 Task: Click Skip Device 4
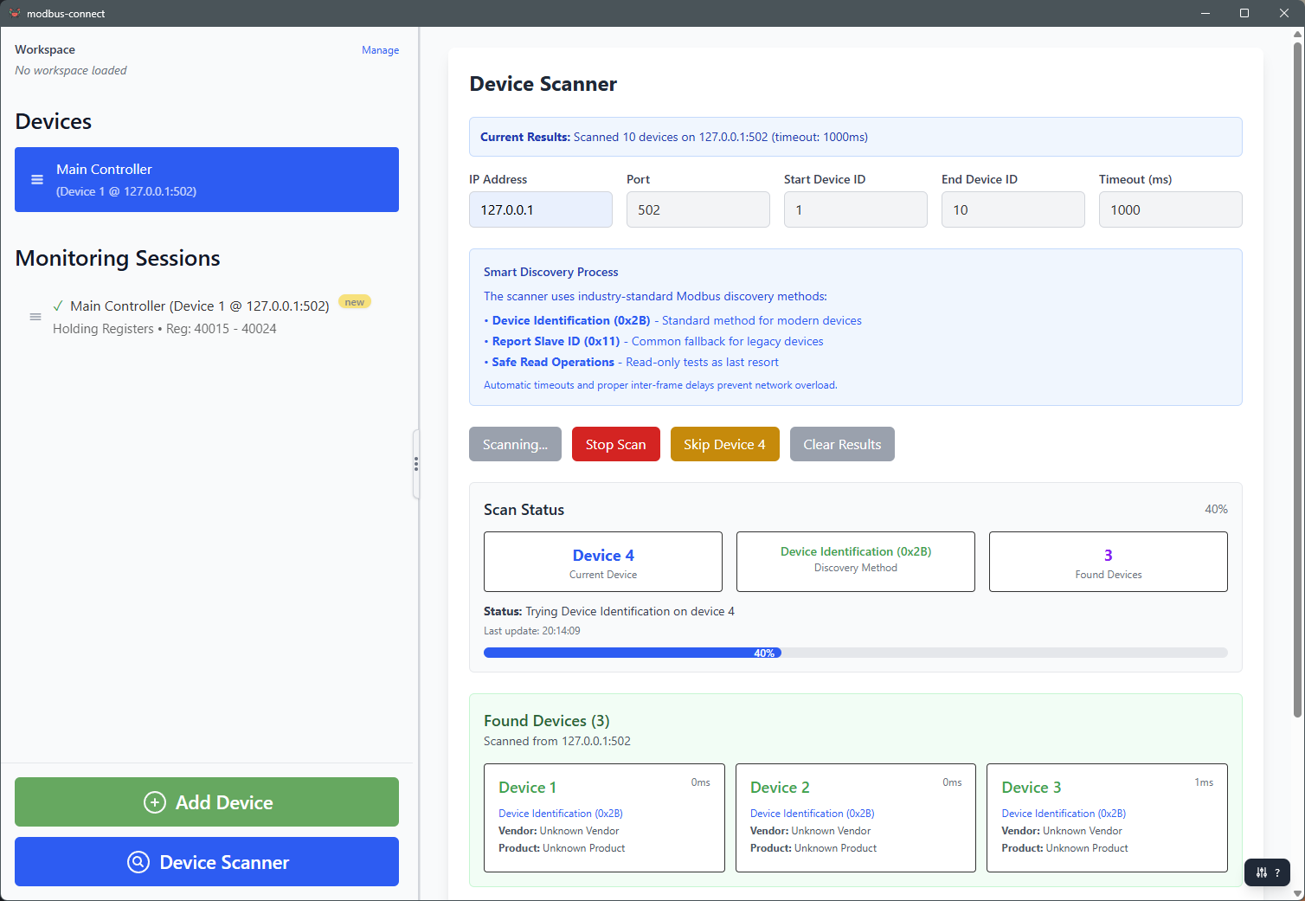tap(724, 444)
